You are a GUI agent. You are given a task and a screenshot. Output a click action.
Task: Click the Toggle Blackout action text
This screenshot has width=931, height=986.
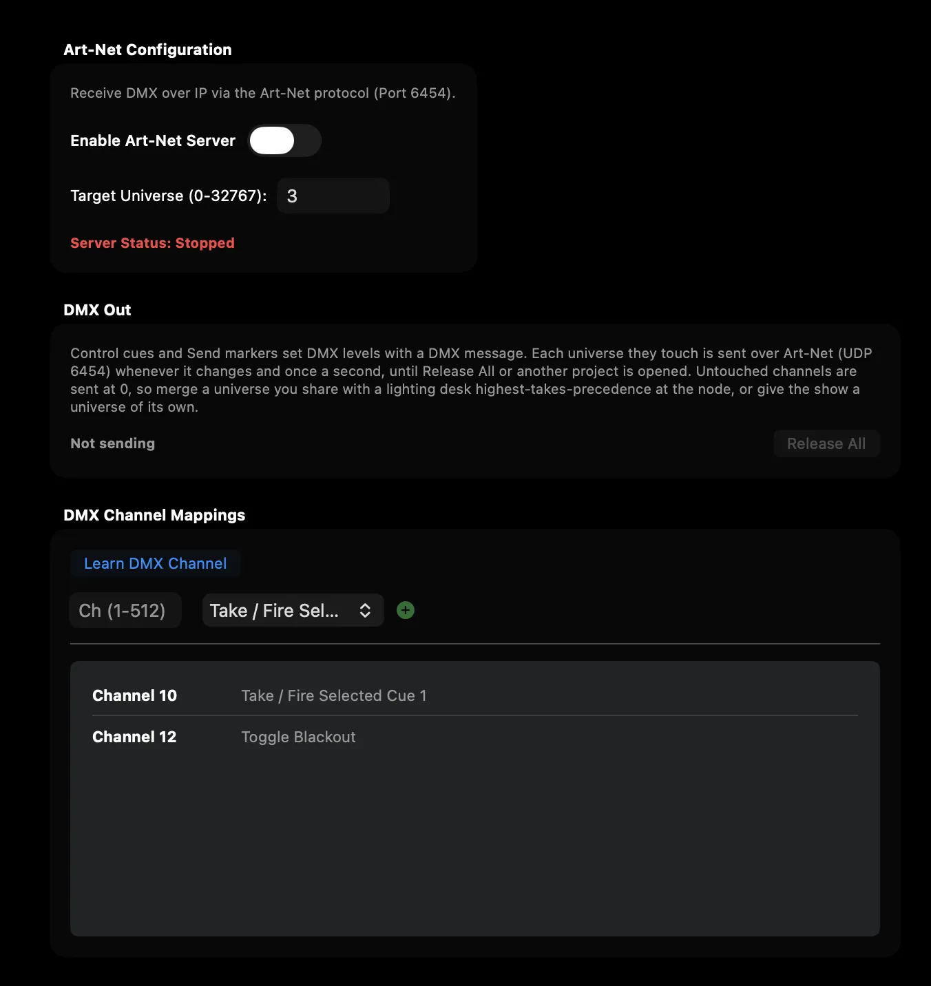pyautogui.click(x=298, y=737)
